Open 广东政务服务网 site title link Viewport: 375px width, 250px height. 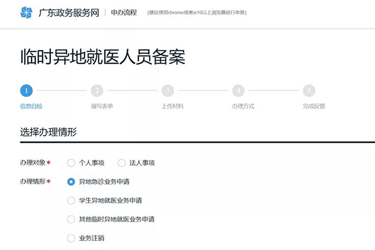(x=68, y=12)
